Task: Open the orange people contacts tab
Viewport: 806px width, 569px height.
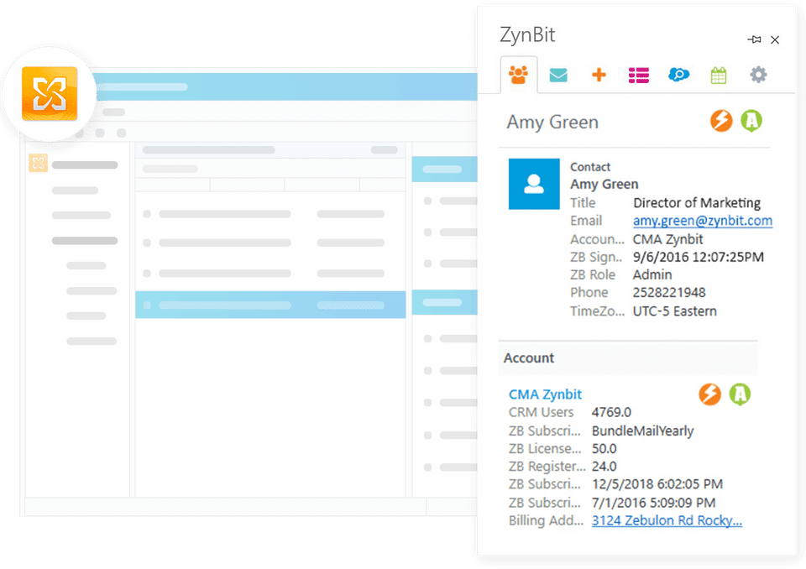Action: (x=519, y=75)
